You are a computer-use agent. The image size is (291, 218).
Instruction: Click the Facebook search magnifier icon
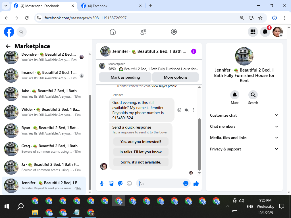tap(22, 32)
